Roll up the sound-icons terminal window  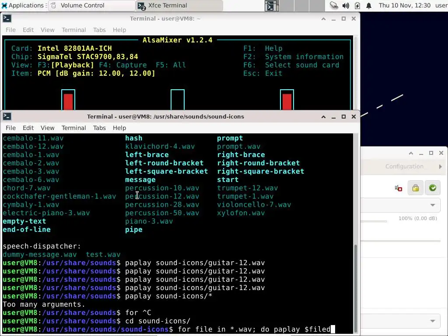[323, 117]
